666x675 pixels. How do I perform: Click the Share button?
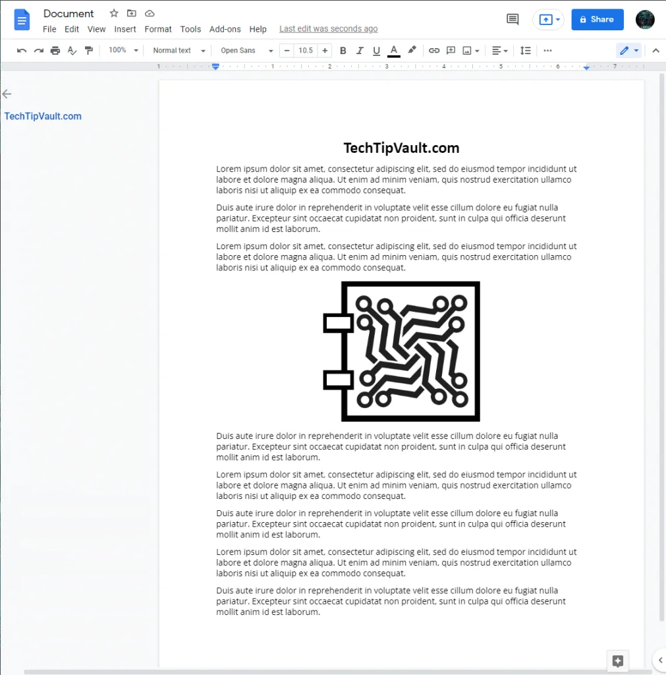point(597,19)
